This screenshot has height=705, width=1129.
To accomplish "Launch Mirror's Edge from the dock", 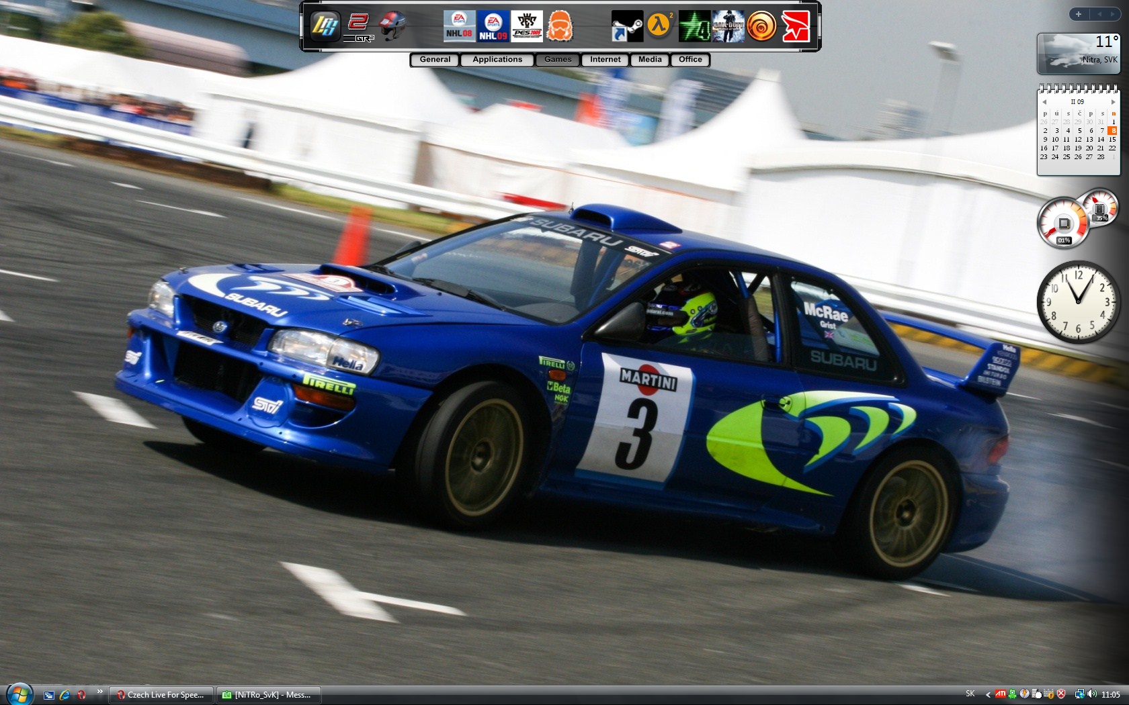I will coord(796,26).
